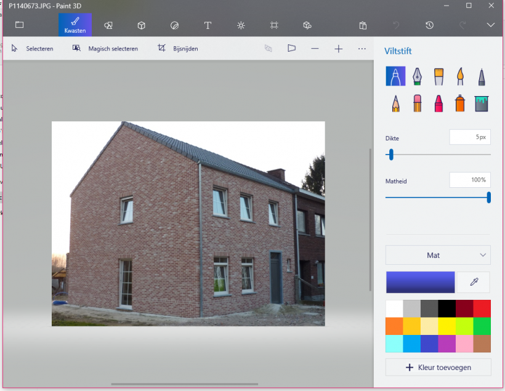The height and width of the screenshot is (391, 505).
Task: Choose the Bijsnijden crop tool
Action: pos(178,49)
